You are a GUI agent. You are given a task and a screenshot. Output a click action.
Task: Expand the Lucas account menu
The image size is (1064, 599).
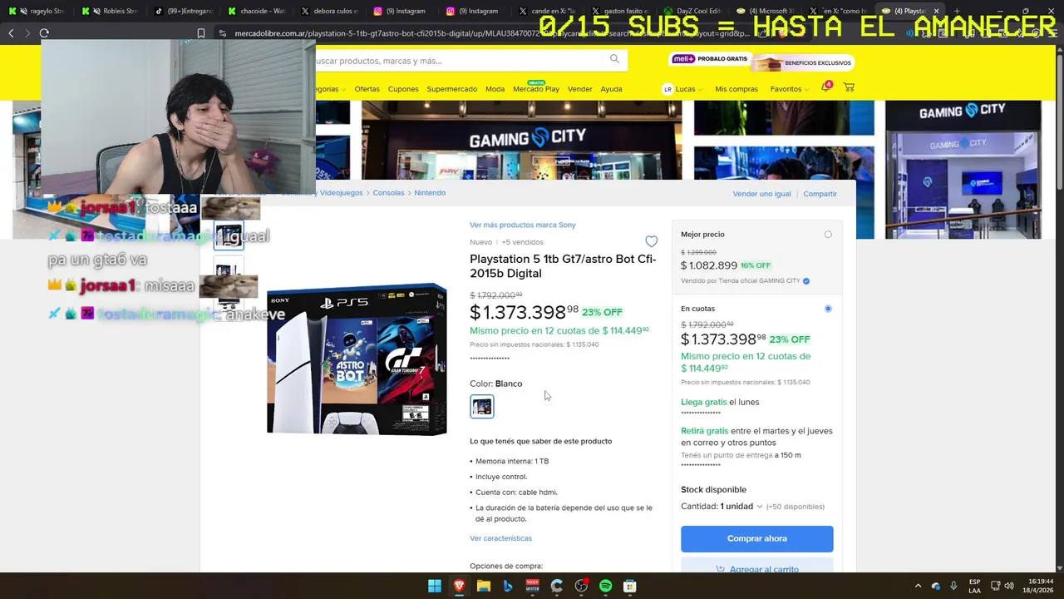[688, 89]
